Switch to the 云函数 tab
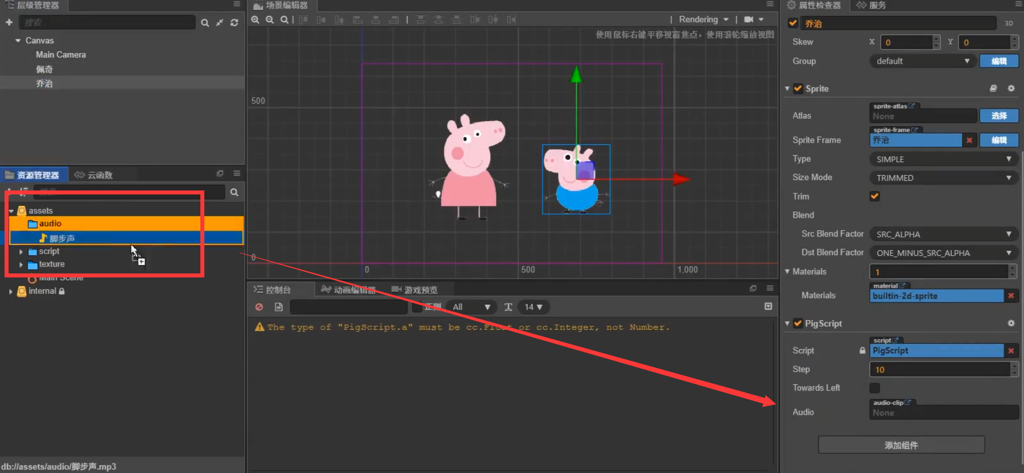The width and height of the screenshot is (1024, 473). [94, 175]
